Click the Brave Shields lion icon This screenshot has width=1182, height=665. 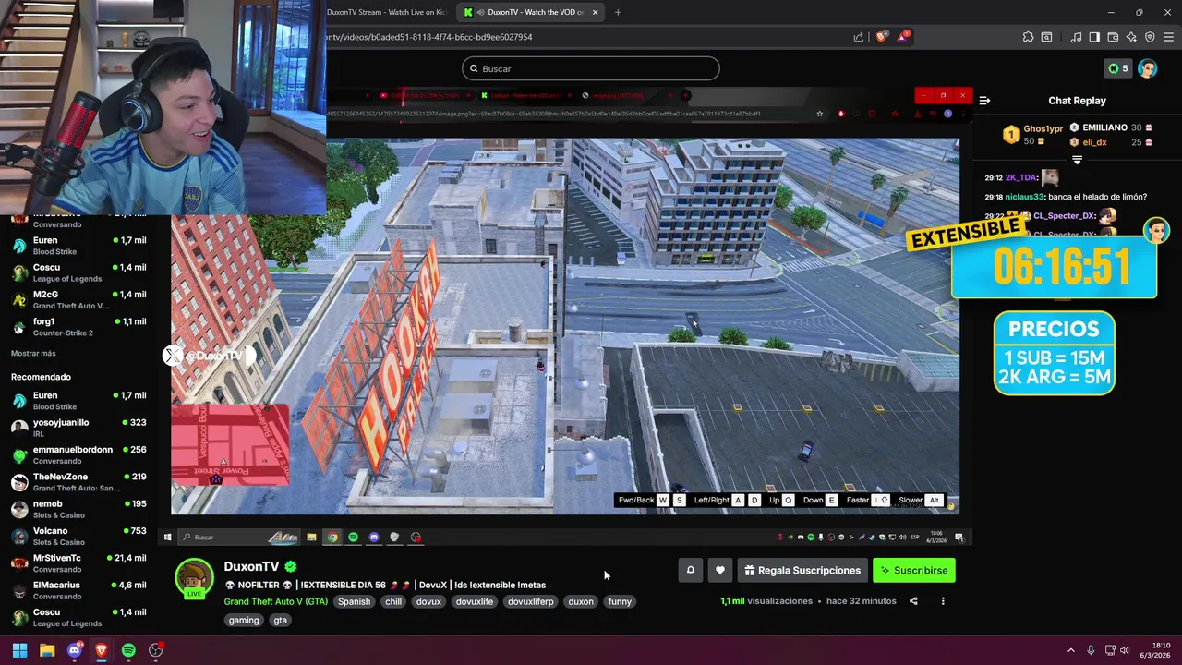coord(881,37)
